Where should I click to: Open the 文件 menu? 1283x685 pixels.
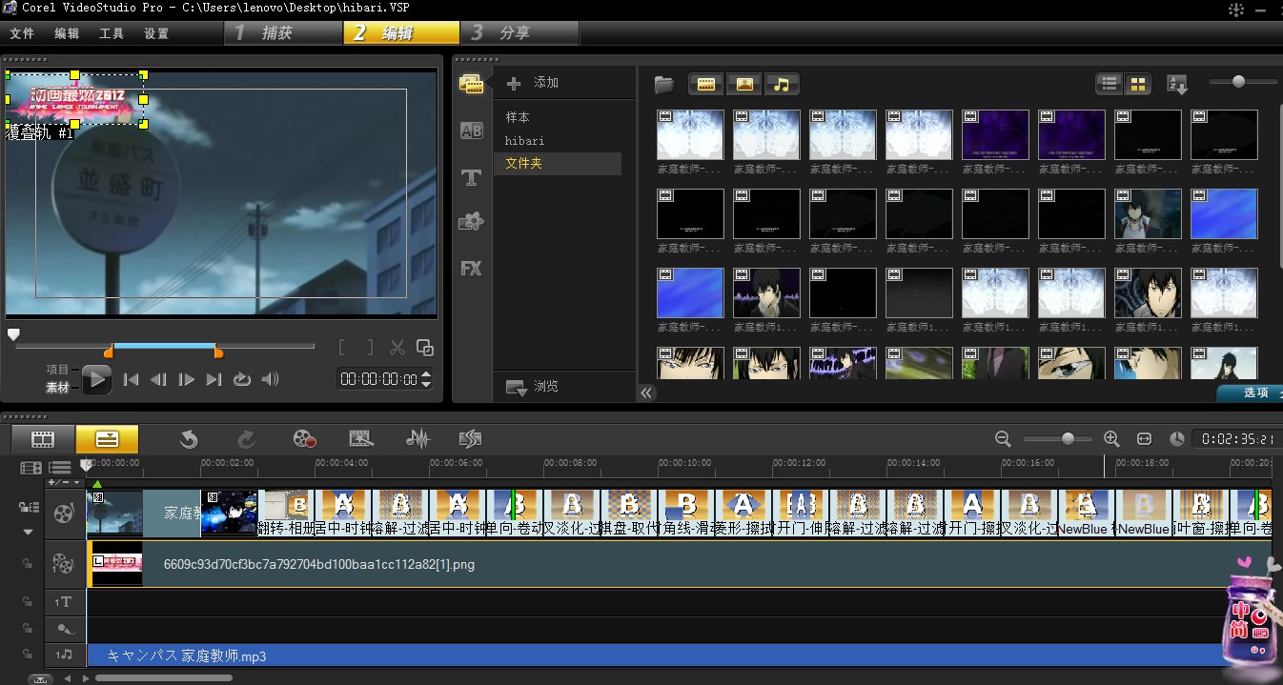point(22,33)
